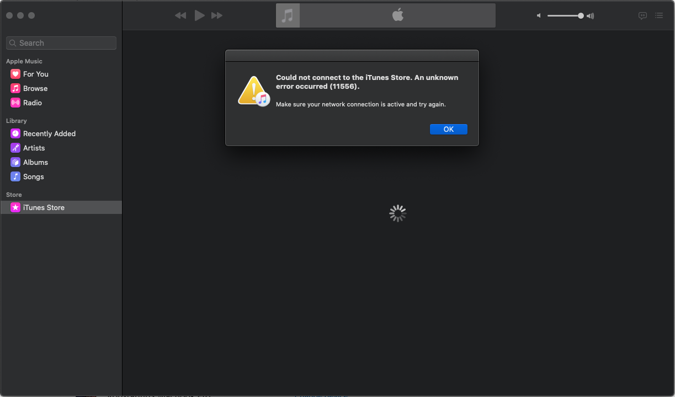Viewport: 675px width, 397px height.
Task: Click the Library section header
Action: (17, 121)
